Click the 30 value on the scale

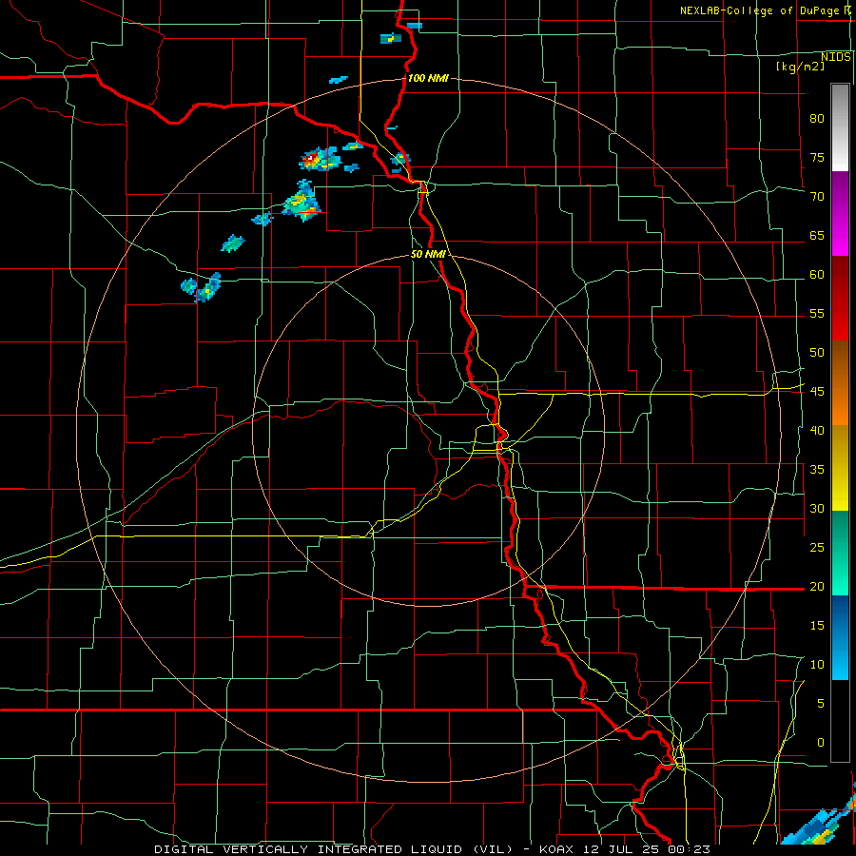pyautogui.click(x=817, y=509)
